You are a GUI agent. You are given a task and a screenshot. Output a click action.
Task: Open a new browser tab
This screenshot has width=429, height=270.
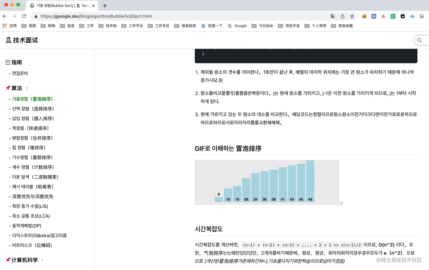click(x=105, y=5)
